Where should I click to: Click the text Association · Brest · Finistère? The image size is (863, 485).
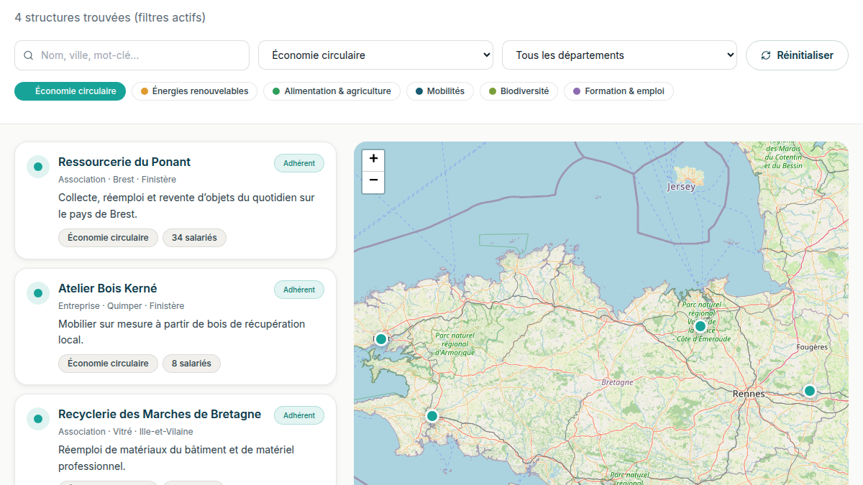(x=117, y=180)
